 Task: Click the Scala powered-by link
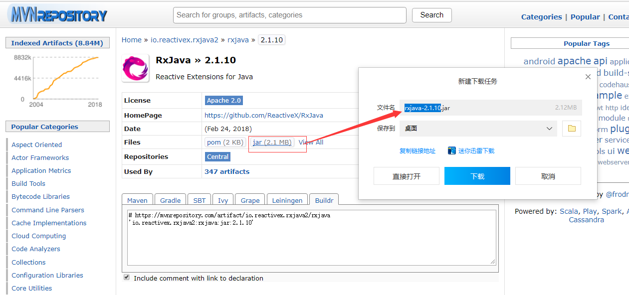click(569, 211)
